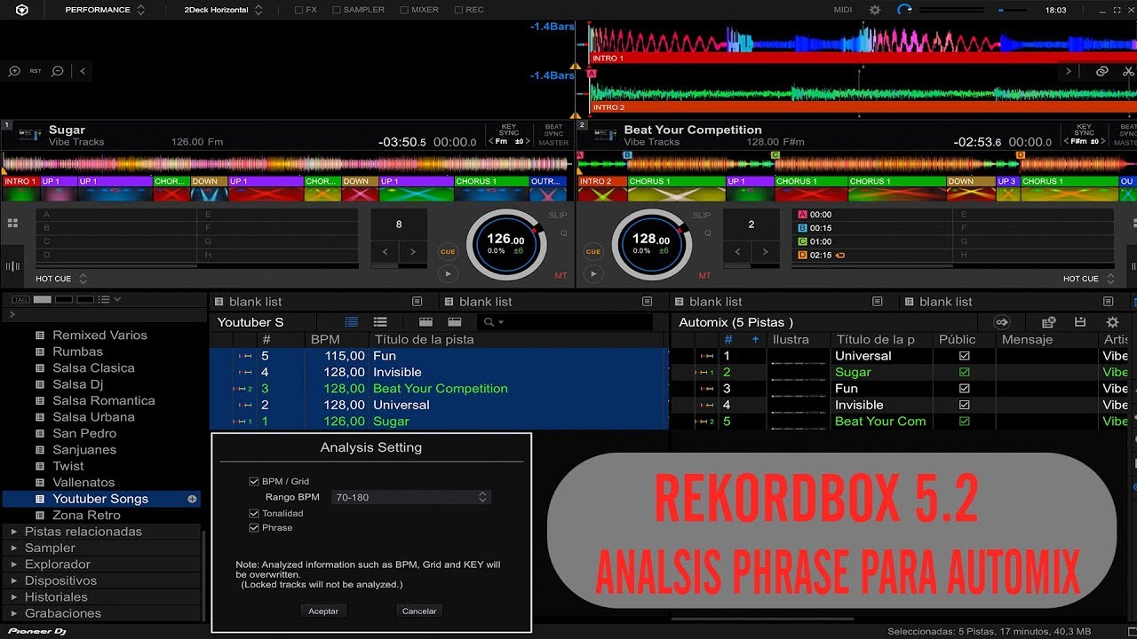
Task: Open the first blank list palette menu icon
Action: pyautogui.click(x=417, y=302)
